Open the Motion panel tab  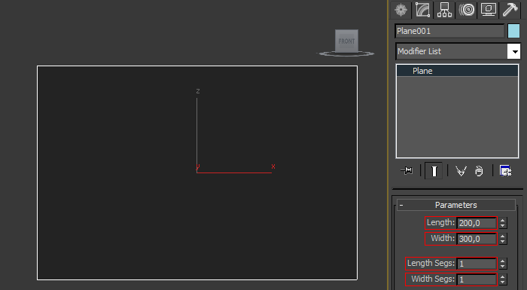click(x=467, y=10)
